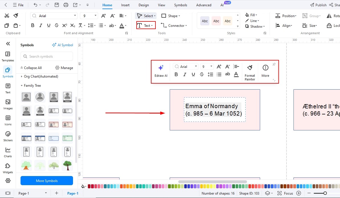
Task: Click the More Symbols button
Action: click(x=46, y=181)
